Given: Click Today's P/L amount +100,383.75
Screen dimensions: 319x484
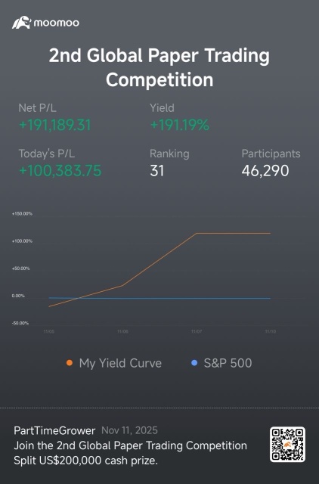Looking at the screenshot, I should (x=60, y=171).
